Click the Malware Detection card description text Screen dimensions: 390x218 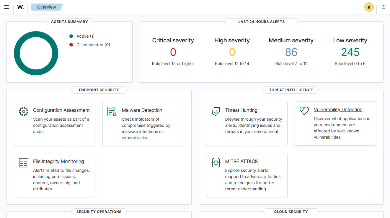click(146, 129)
